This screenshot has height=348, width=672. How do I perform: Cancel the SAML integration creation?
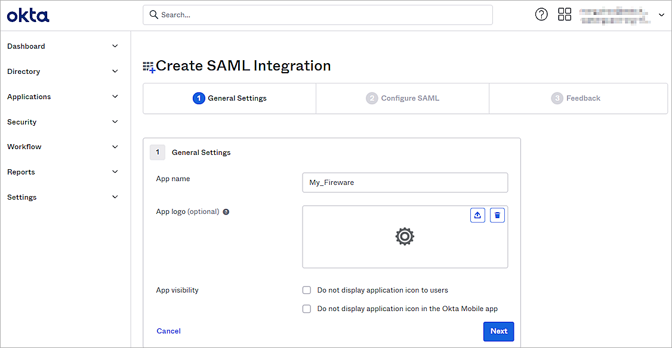point(168,331)
